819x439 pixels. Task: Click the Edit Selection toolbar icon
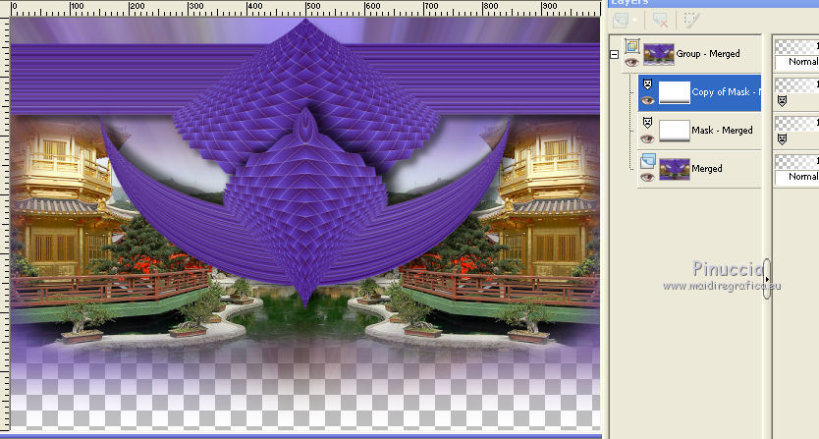click(x=691, y=20)
